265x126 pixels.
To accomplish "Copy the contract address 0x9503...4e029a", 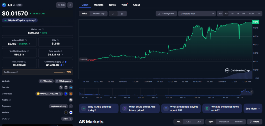I will [60, 94].
